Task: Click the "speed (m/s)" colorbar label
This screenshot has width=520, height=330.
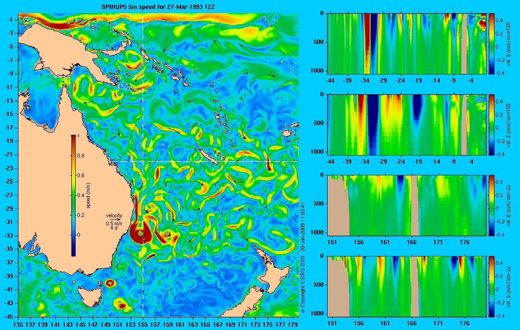Action: point(88,196)
